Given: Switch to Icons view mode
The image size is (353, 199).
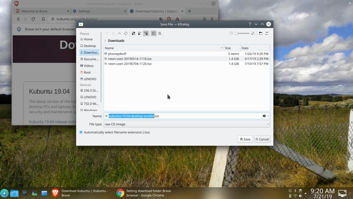Looking at the screenshot, I should coord(133,34).
